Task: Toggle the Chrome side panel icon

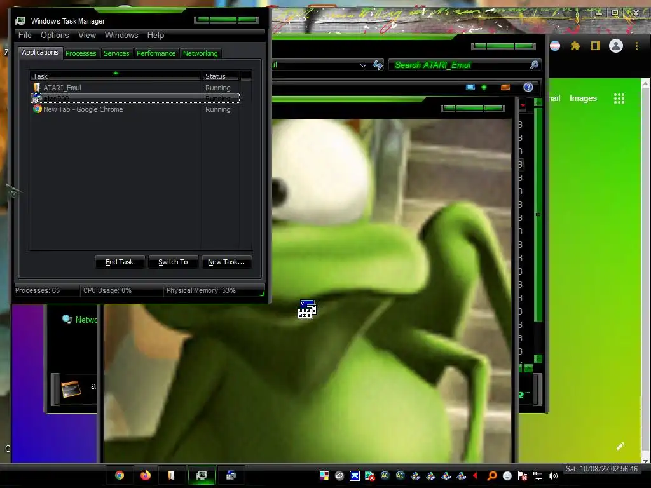Action: pyautogui.click(x=595, y=46)
